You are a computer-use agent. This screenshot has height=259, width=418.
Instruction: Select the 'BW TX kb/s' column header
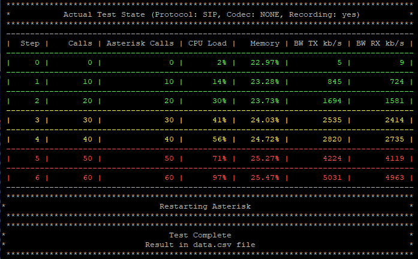tap(318, 43)
